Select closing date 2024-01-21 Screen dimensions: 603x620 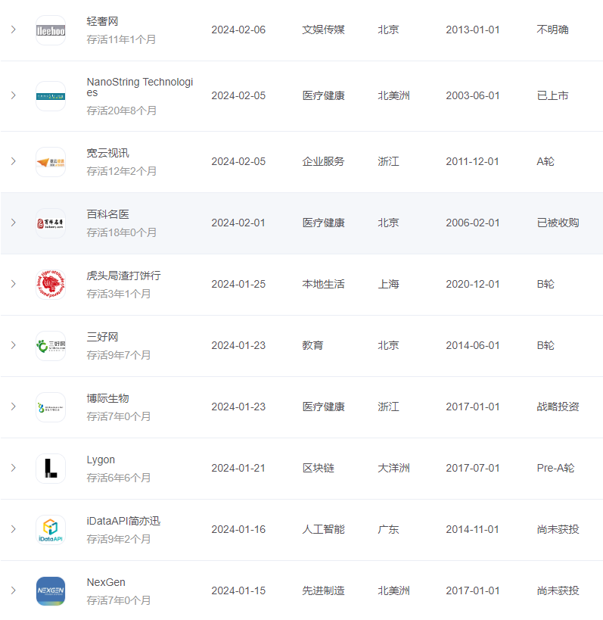coord(238,468)
